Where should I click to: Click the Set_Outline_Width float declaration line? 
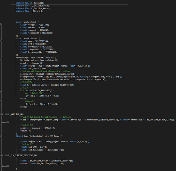[47, 85]
